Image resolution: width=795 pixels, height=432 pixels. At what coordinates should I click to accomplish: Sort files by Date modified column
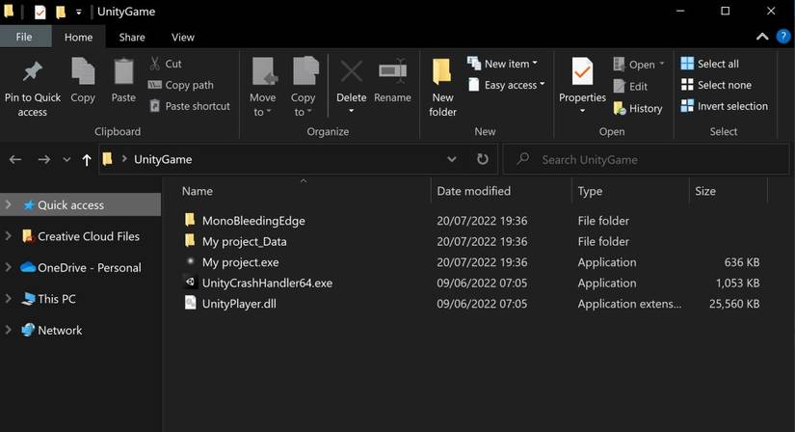coord(474,191)
